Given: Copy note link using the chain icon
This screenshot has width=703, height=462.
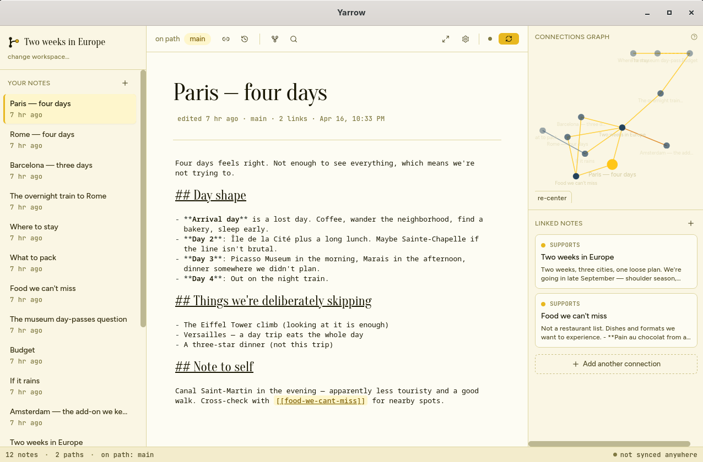Looking at the screenshot, I should (225, 38).
